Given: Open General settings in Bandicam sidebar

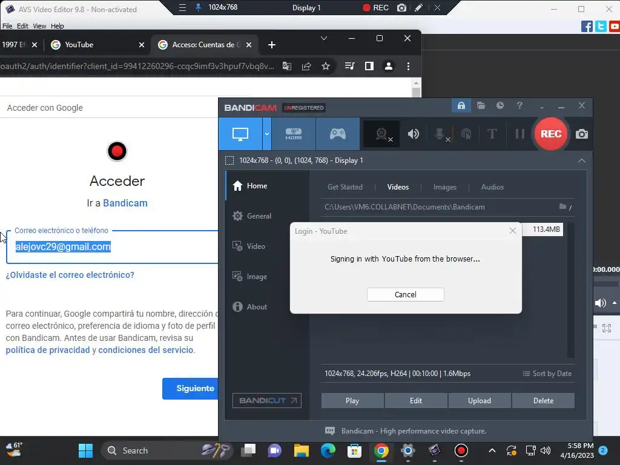Looking at the screenshot, I should point(252,216).
